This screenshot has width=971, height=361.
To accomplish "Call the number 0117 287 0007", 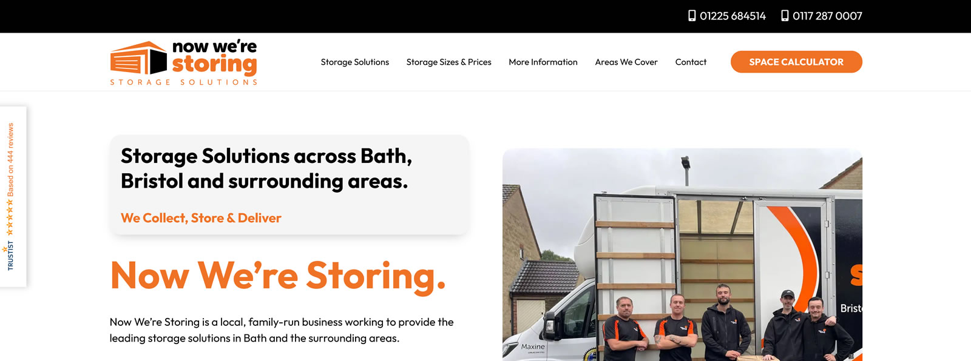I will pos(827,16).
